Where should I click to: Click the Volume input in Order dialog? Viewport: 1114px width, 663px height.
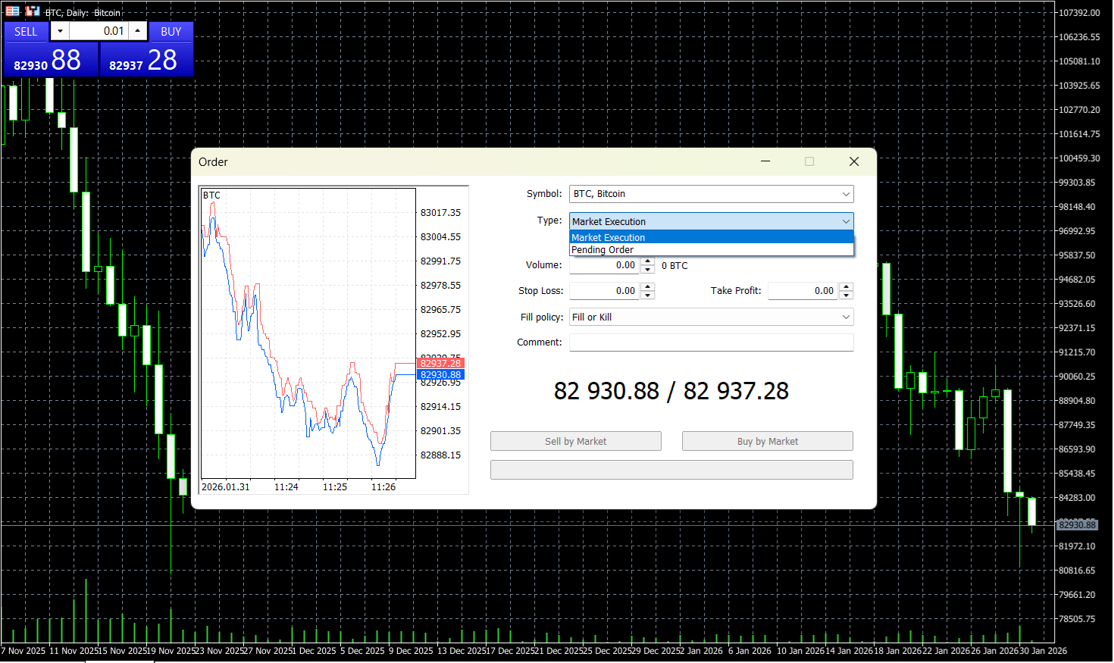pyautogui.click(x=605, y=265)
